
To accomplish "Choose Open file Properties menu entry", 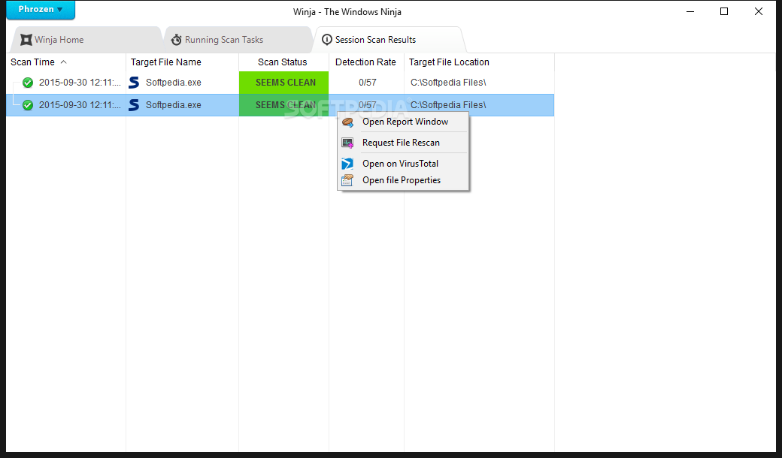I will tap(404, 180).
